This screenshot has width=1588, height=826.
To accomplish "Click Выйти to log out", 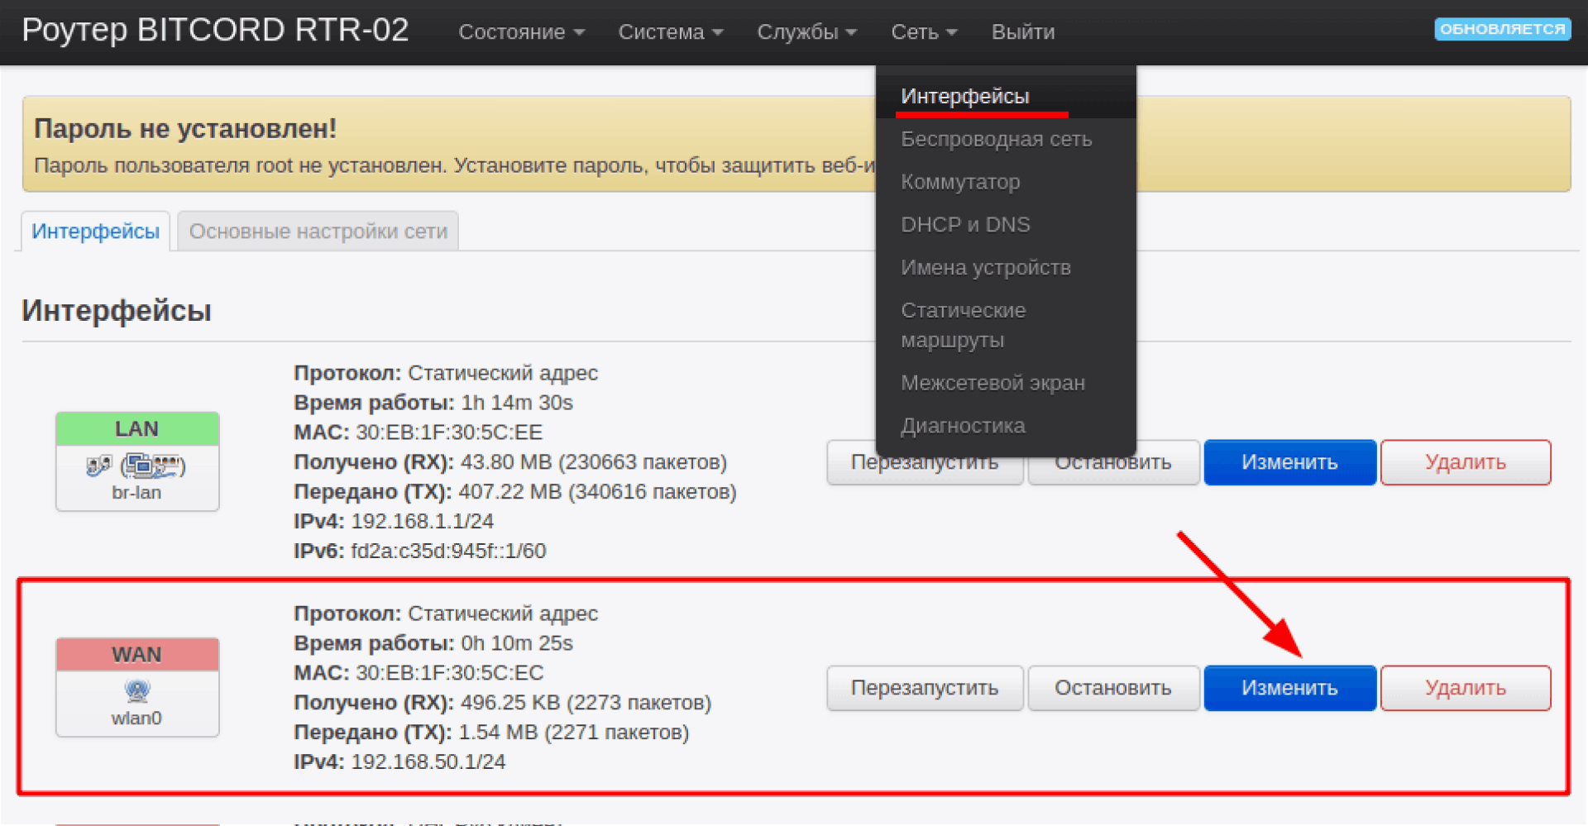I will point(1022,32).
